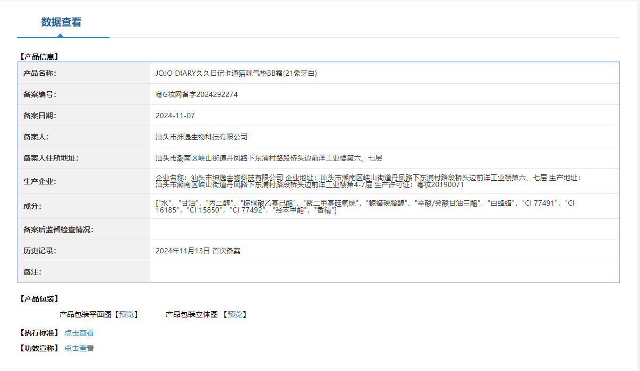This screenshot has width=640, height=371.
Task: Click 点击查看 next to 功效宣称
Action: click(79, 348)
